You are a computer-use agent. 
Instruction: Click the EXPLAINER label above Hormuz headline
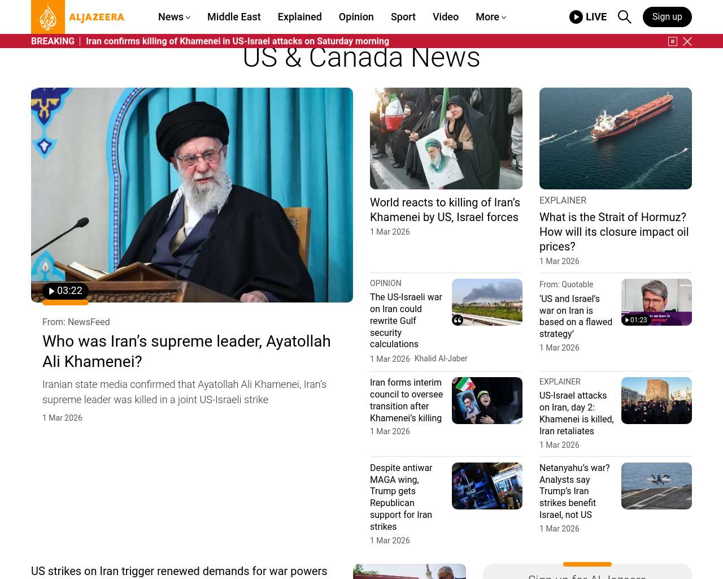[563, 200]
